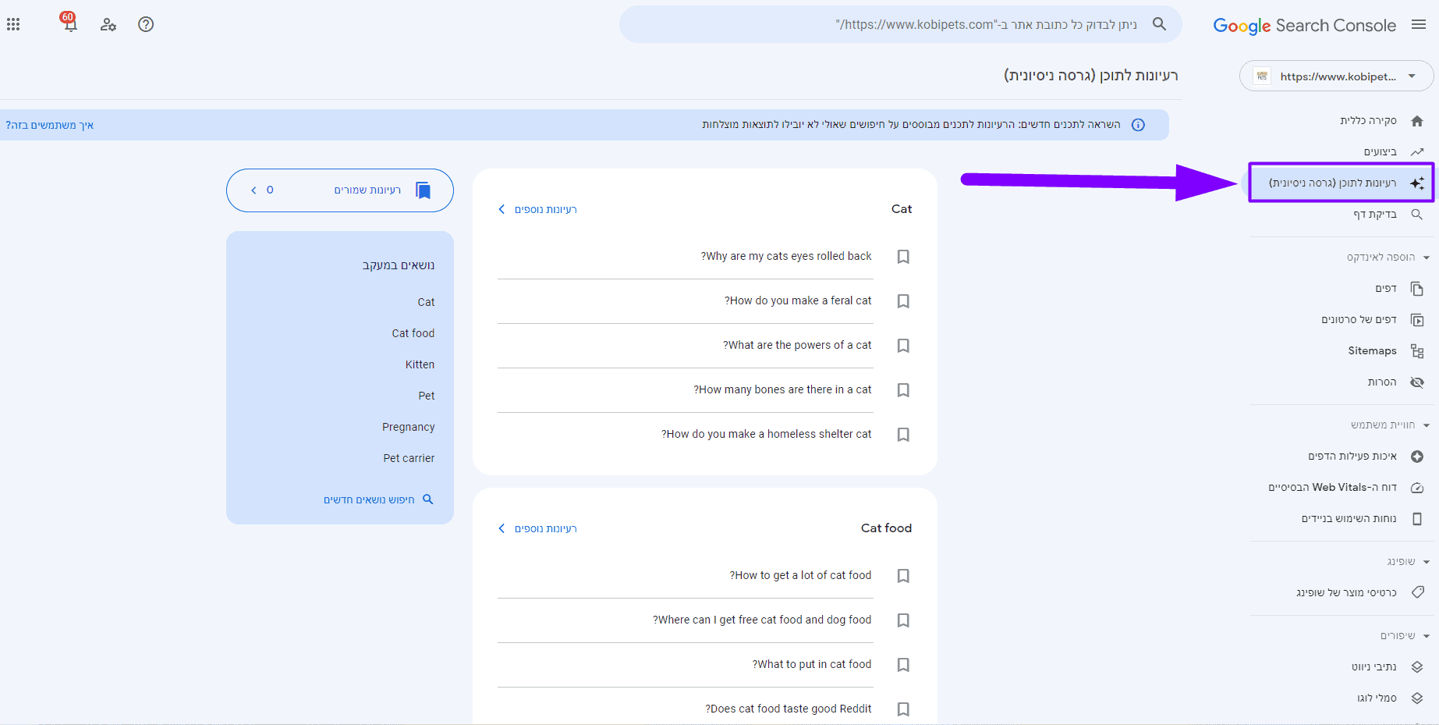
Task: Bookmark "Why are my cats eyes rolled back"
Action: [x=903, y=257]
